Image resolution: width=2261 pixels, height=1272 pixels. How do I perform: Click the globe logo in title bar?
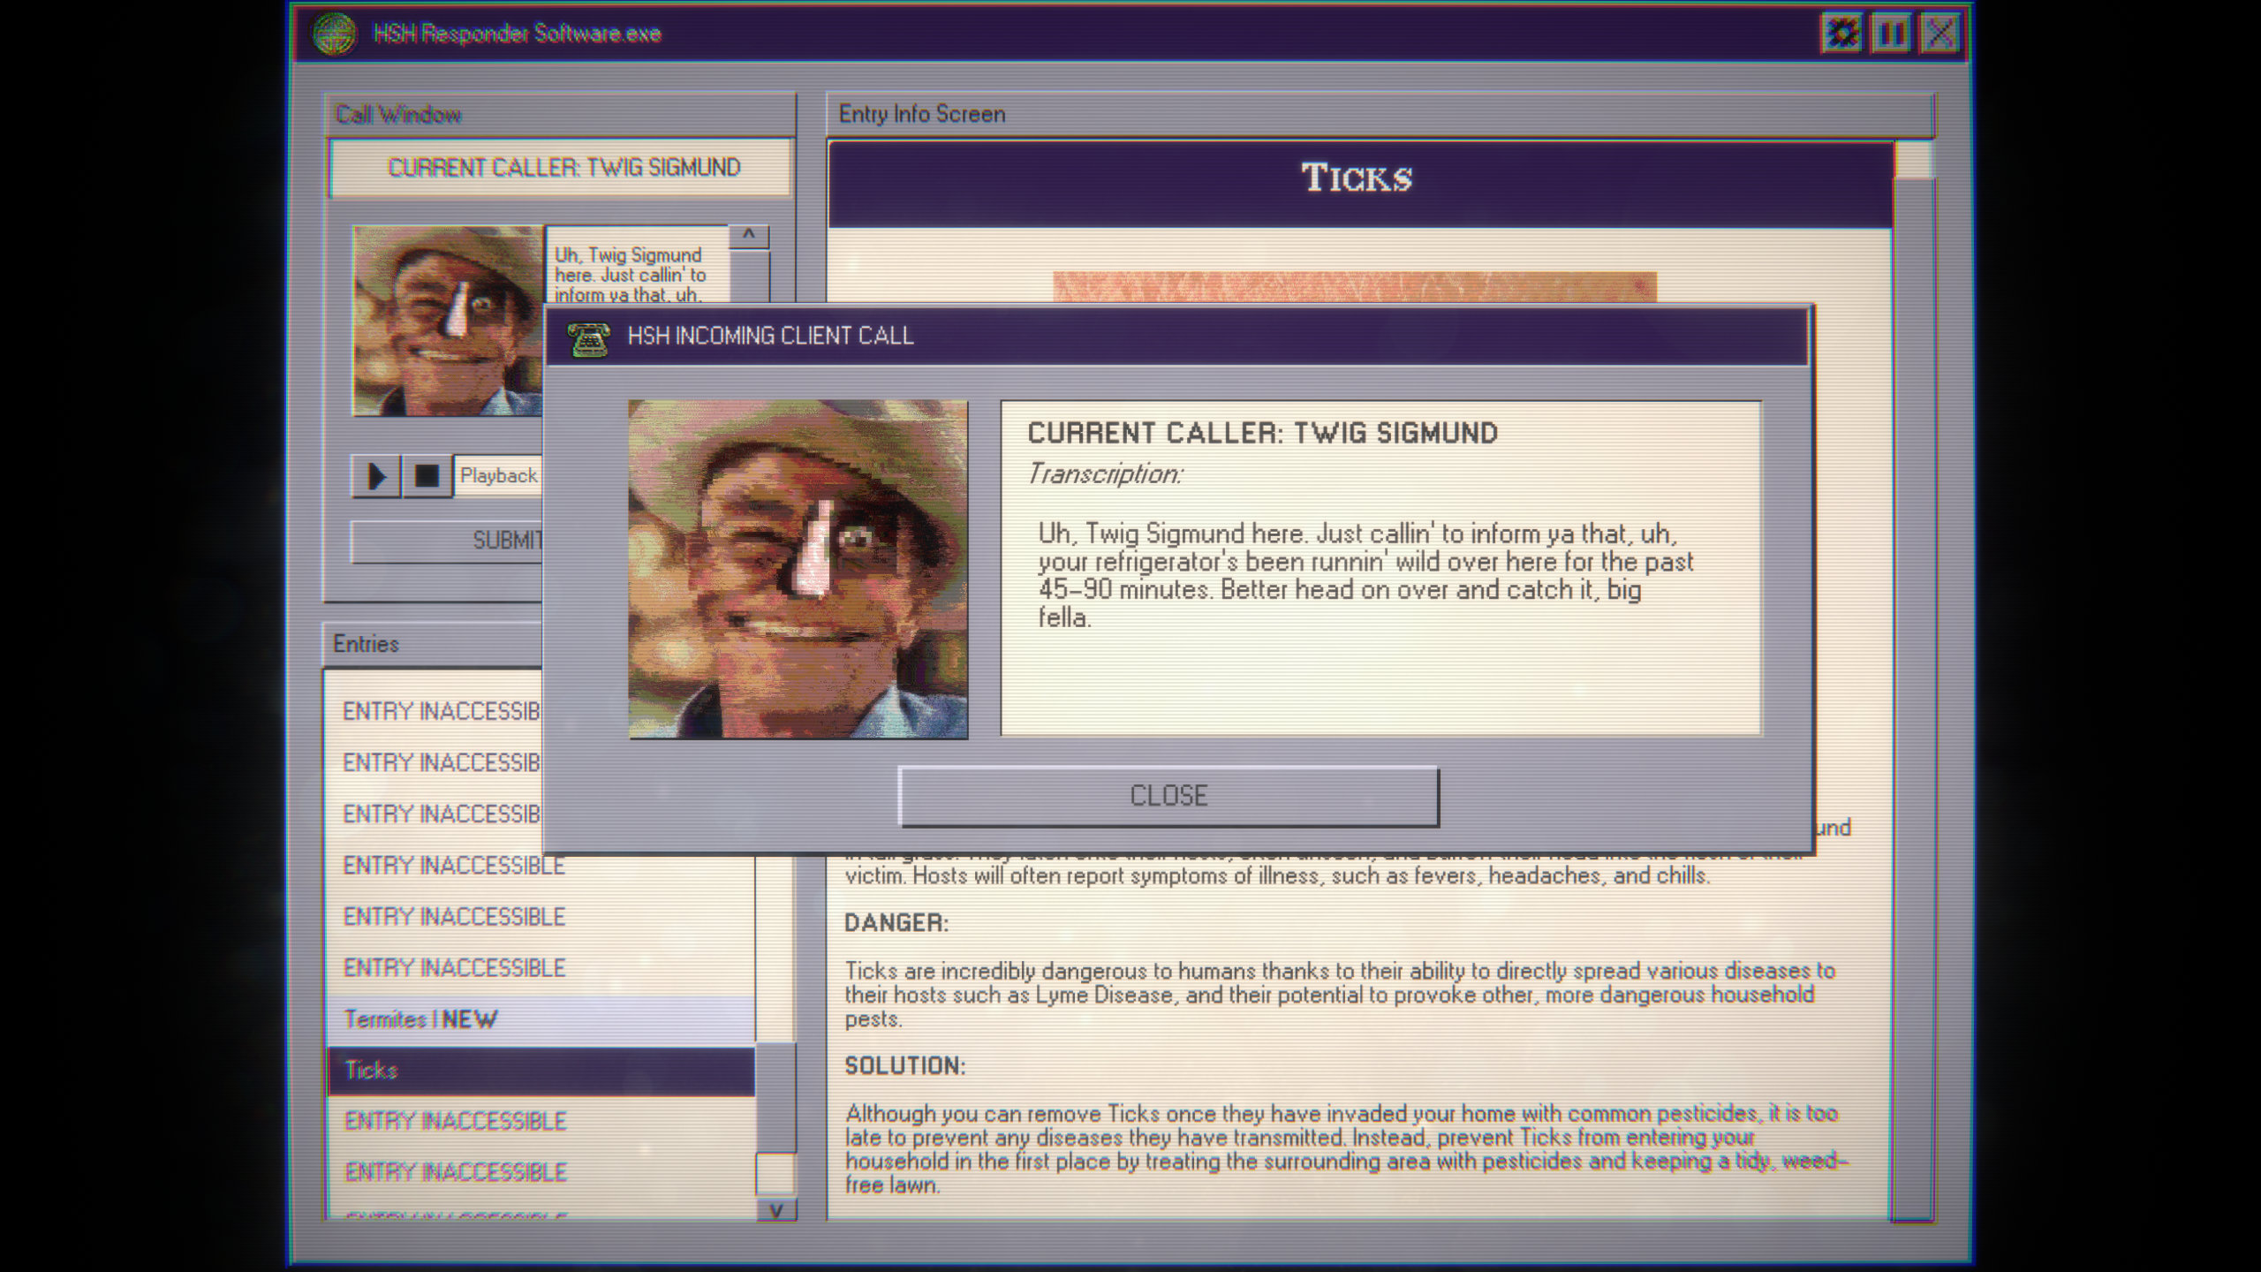[x=334, y=34]
